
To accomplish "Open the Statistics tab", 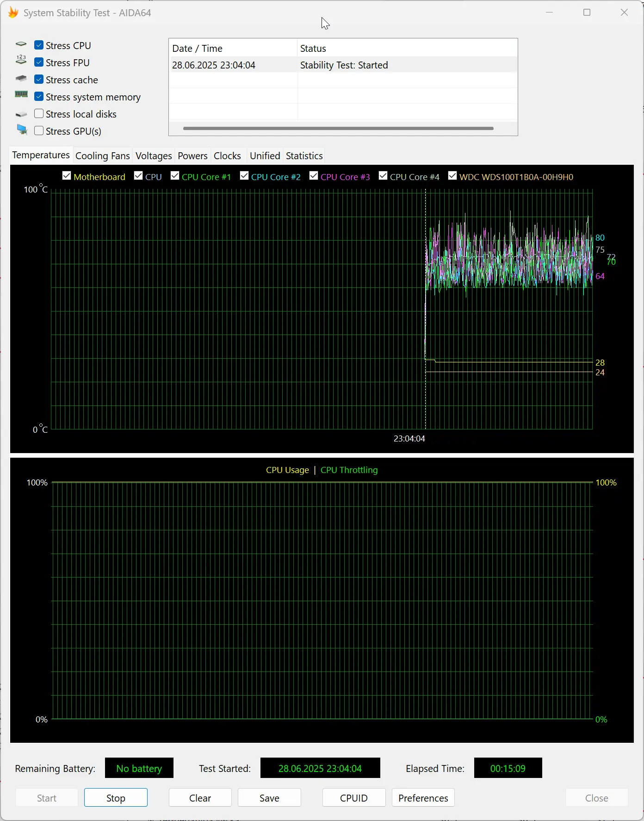I will 304,156.
